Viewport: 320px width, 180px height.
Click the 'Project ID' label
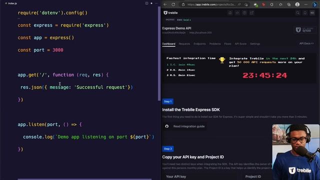click(253, 176)
